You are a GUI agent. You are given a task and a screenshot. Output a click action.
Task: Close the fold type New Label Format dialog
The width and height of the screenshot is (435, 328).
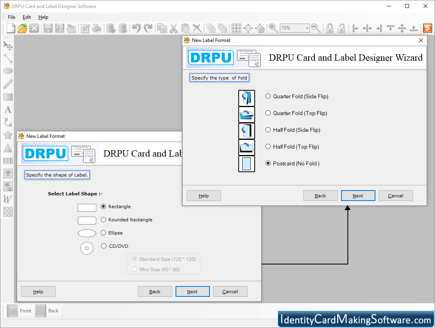(x=421, y=40)
